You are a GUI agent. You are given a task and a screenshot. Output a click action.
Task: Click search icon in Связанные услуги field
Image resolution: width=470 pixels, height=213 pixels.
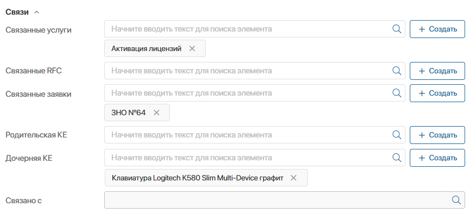397,29
